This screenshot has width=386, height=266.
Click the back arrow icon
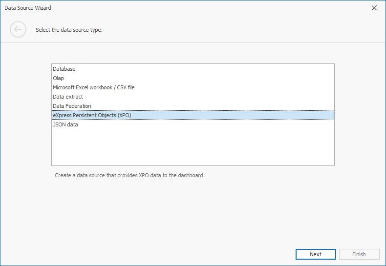[18, 30]
